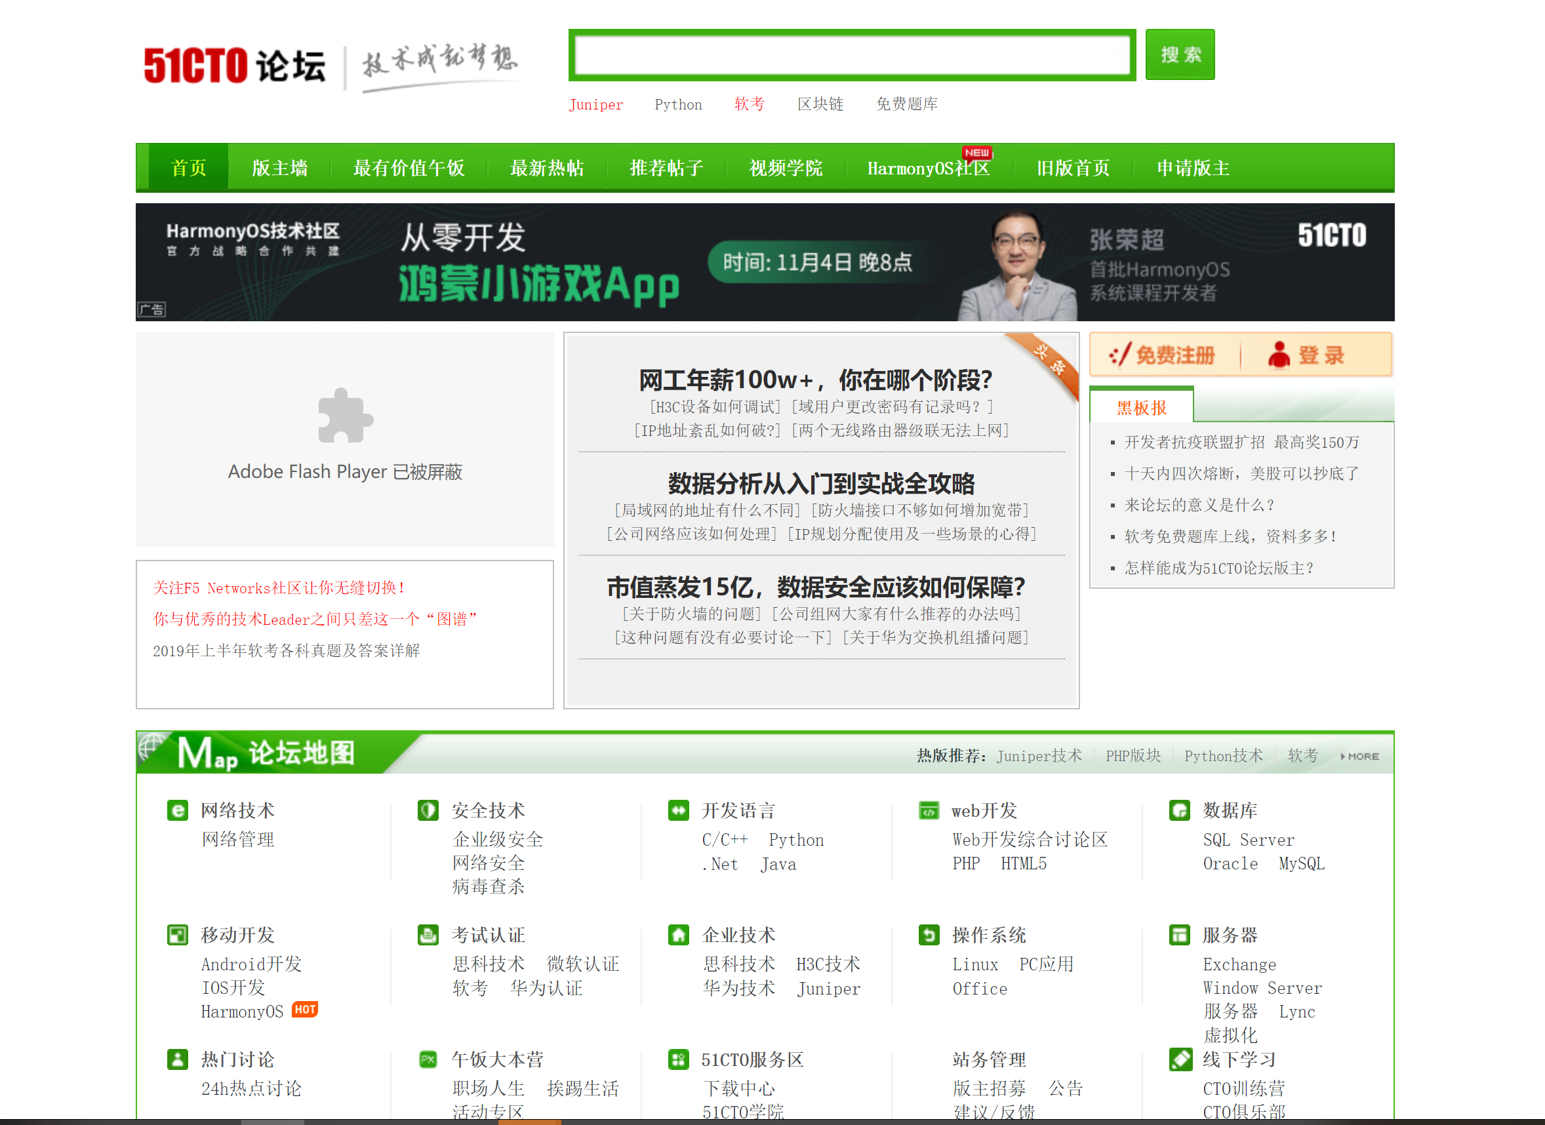This screenshot has height=1125, width=1545.
Task: Click the 登录 login button
Action: tap(1306, 355)
